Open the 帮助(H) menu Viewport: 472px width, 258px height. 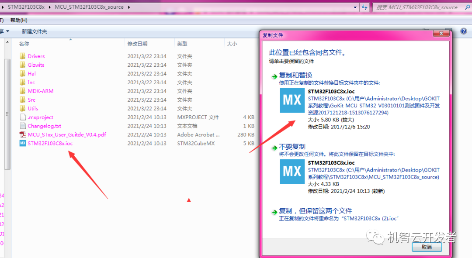pyautogui.click(x=18, y=20)
